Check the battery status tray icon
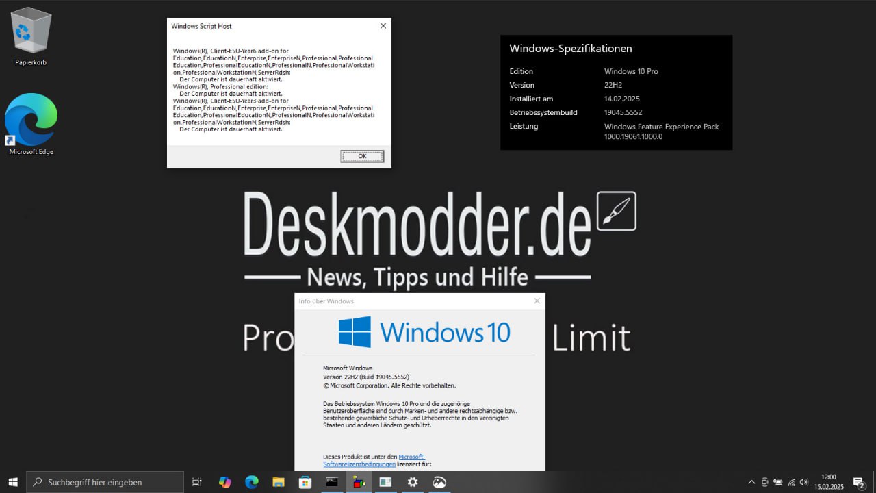The width and height of the screenshot is (876, 493). (x=778, y=482)
